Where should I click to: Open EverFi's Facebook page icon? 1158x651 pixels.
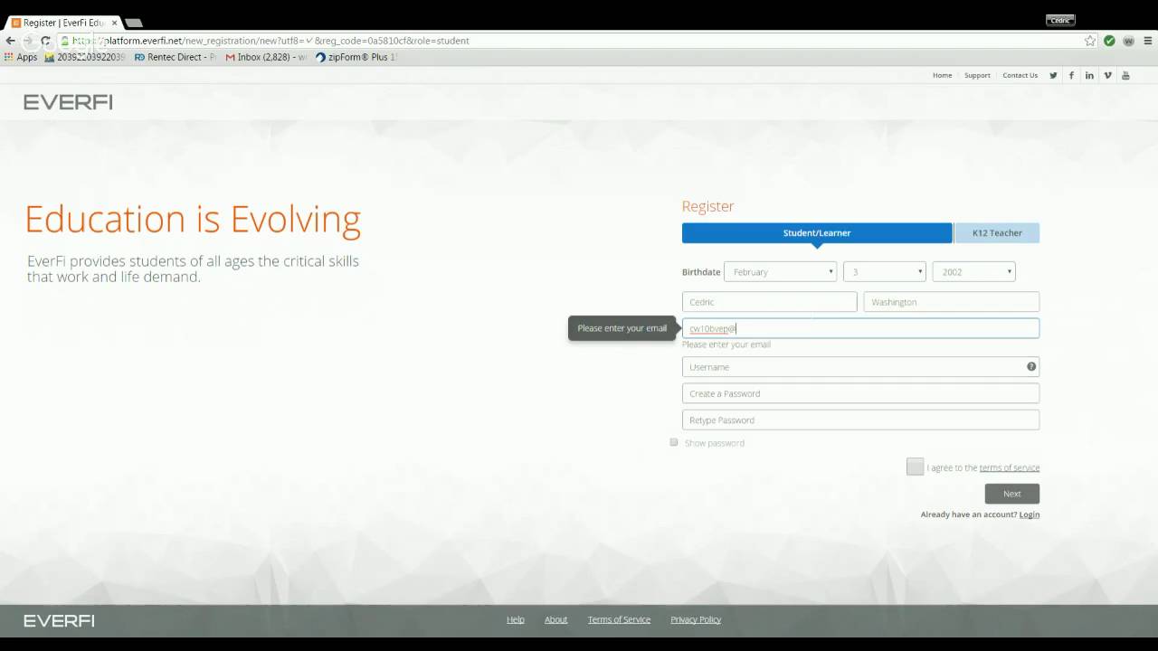coord(1071,76)
